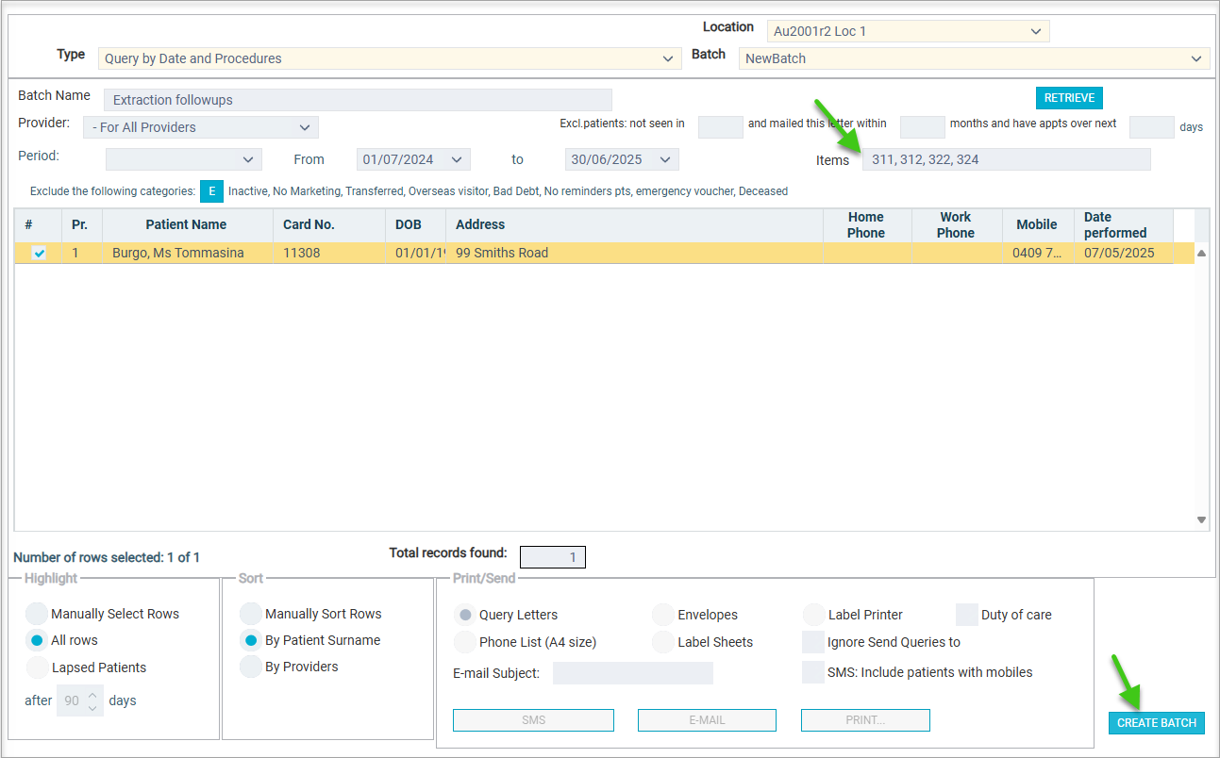Click the Patient Name column header
Viewport: 1220px width, 758px height.
pos(186,224)
